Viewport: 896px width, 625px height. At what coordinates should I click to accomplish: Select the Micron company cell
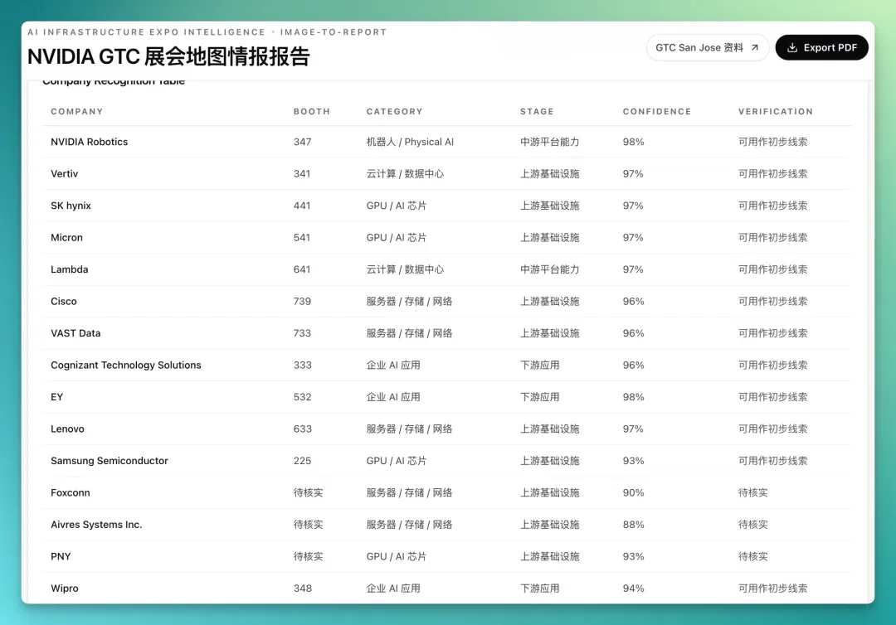click(x=66, y=237)
